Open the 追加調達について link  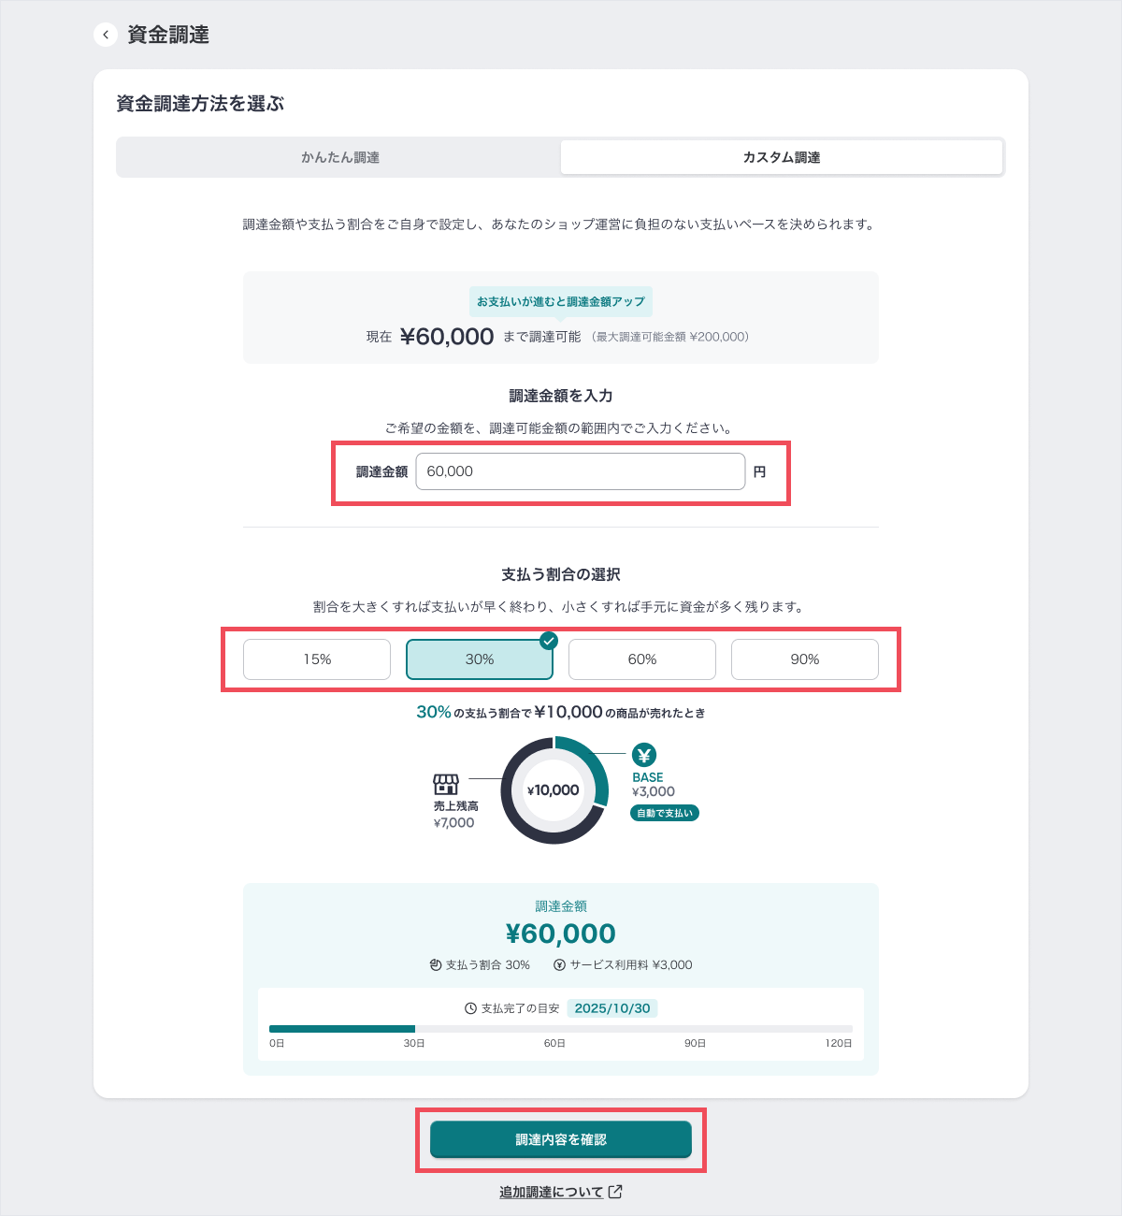coord(552,1192)
